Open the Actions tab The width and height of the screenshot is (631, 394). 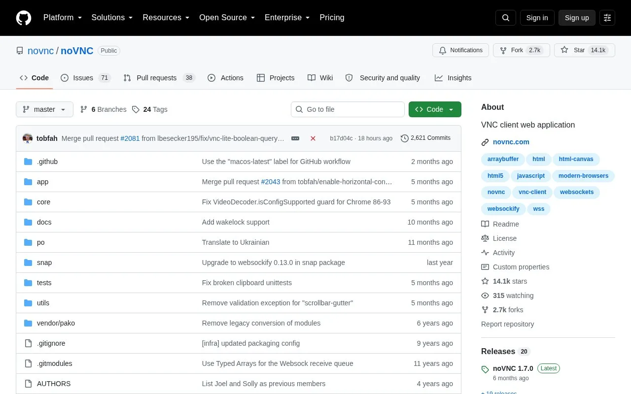225,78
